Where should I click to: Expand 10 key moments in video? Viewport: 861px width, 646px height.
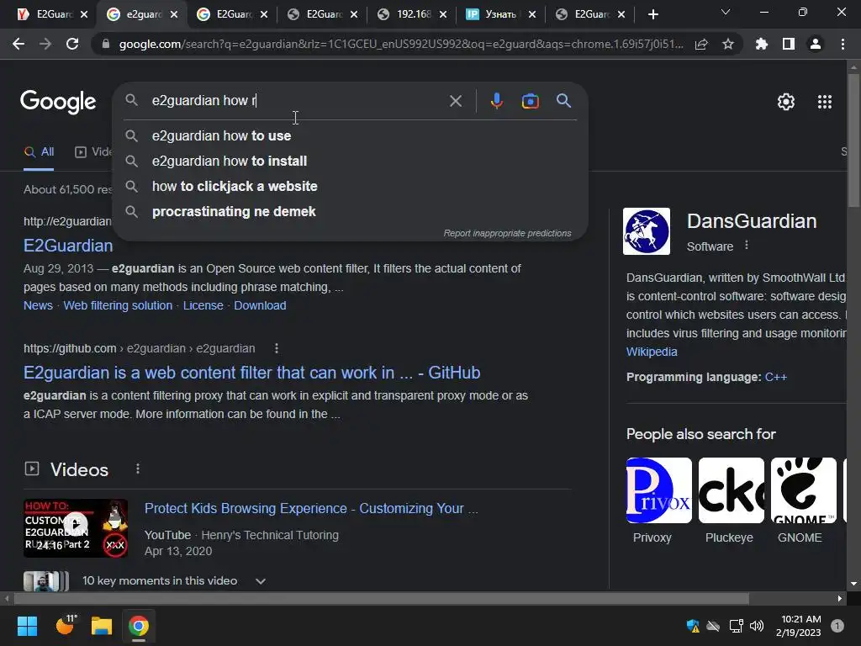tap(261, 580)
